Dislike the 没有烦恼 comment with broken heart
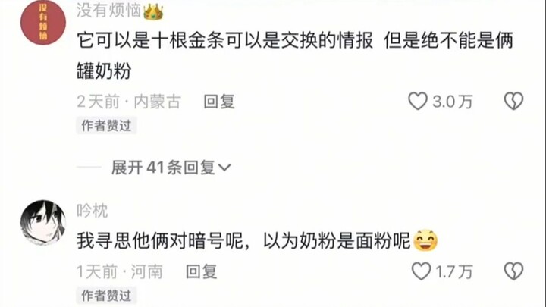 pyautogui.click(x=513, y=101)
